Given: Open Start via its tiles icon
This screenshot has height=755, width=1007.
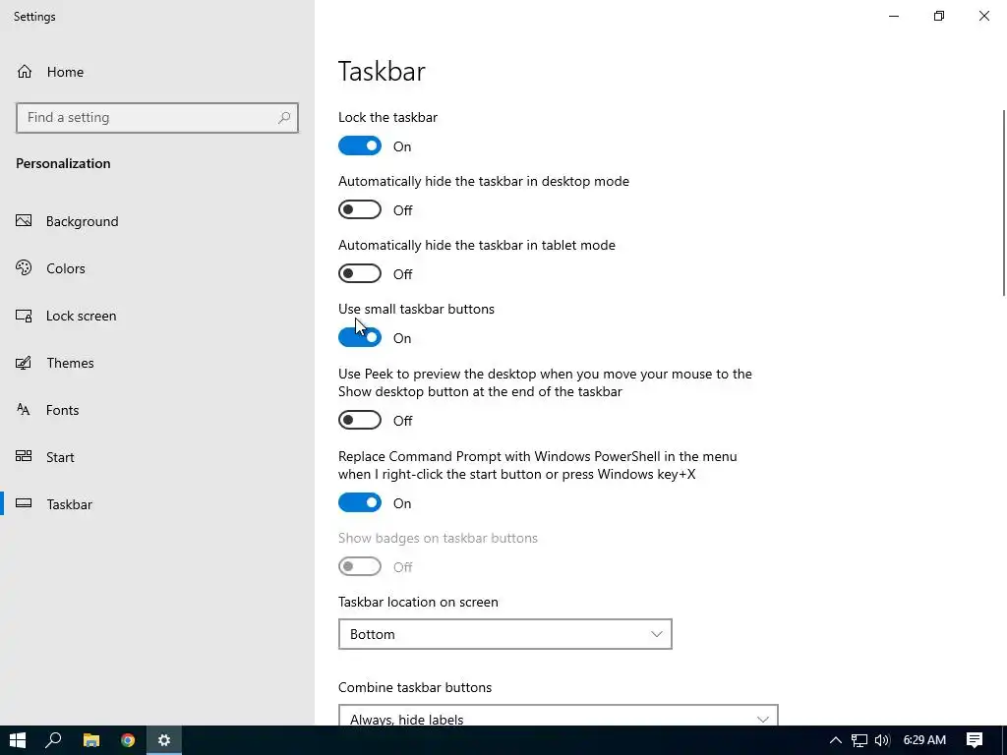Looking at the screenshot, I should [x=24, y=456].
